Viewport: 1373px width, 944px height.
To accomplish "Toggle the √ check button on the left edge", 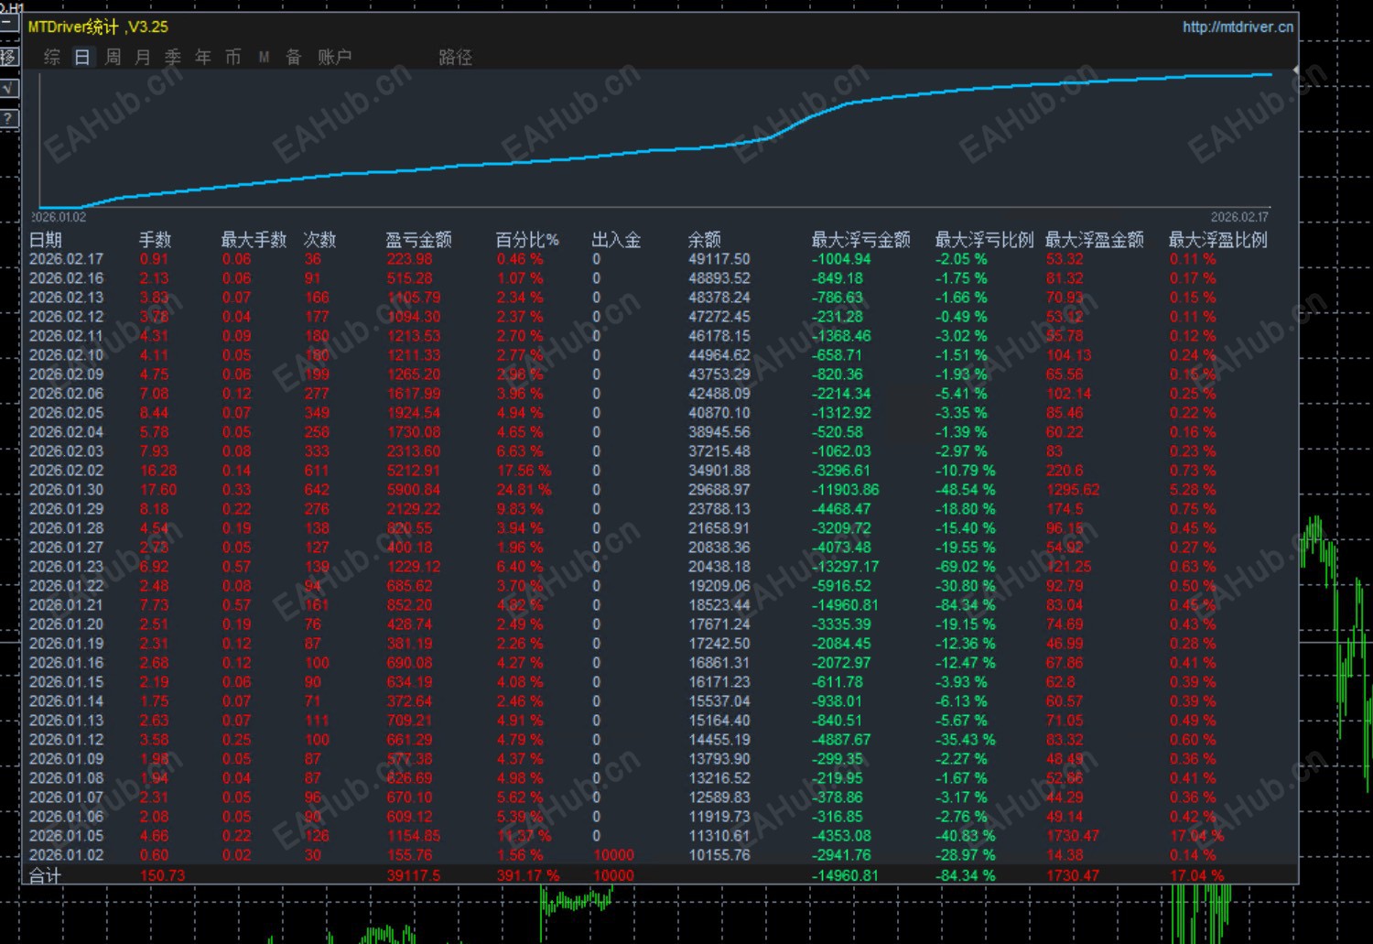I will (x=8, y=88).
